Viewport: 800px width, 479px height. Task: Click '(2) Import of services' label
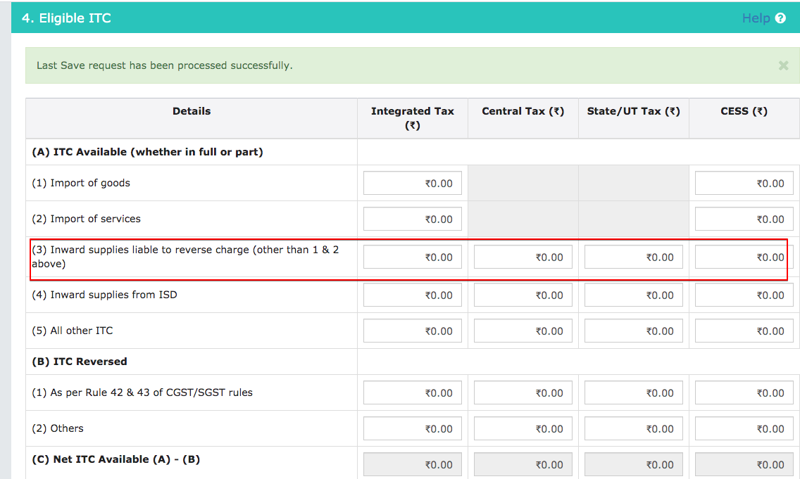86,219
